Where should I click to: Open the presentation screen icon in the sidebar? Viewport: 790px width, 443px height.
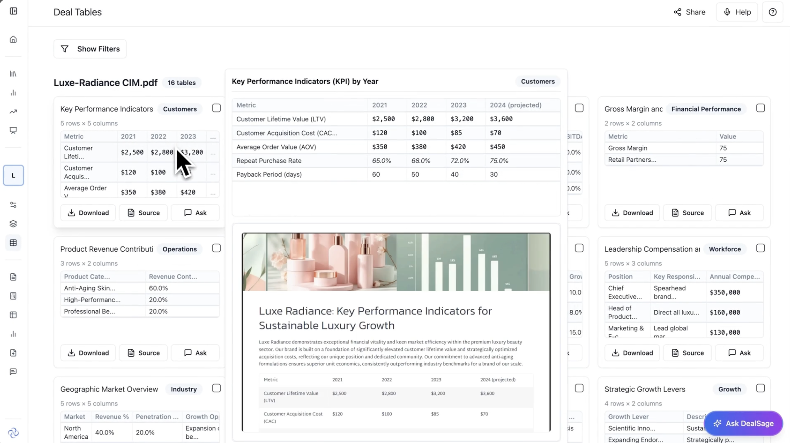[13, 131]
